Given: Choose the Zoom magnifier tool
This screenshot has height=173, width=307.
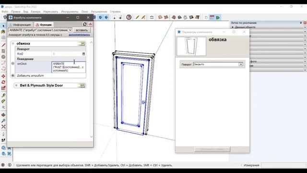Looking at the screenshot, I should [3, 121].
